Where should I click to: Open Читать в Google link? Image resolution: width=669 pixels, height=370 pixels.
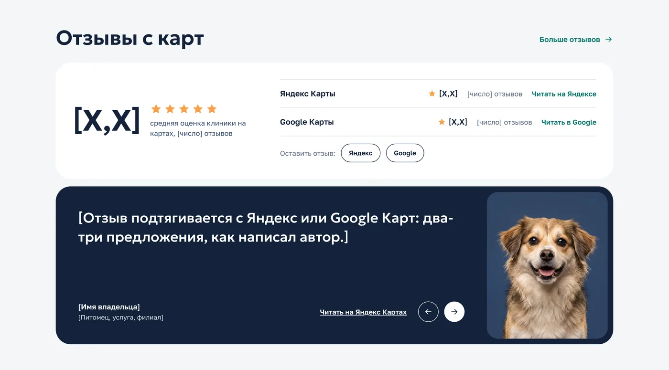coord(569,122)
